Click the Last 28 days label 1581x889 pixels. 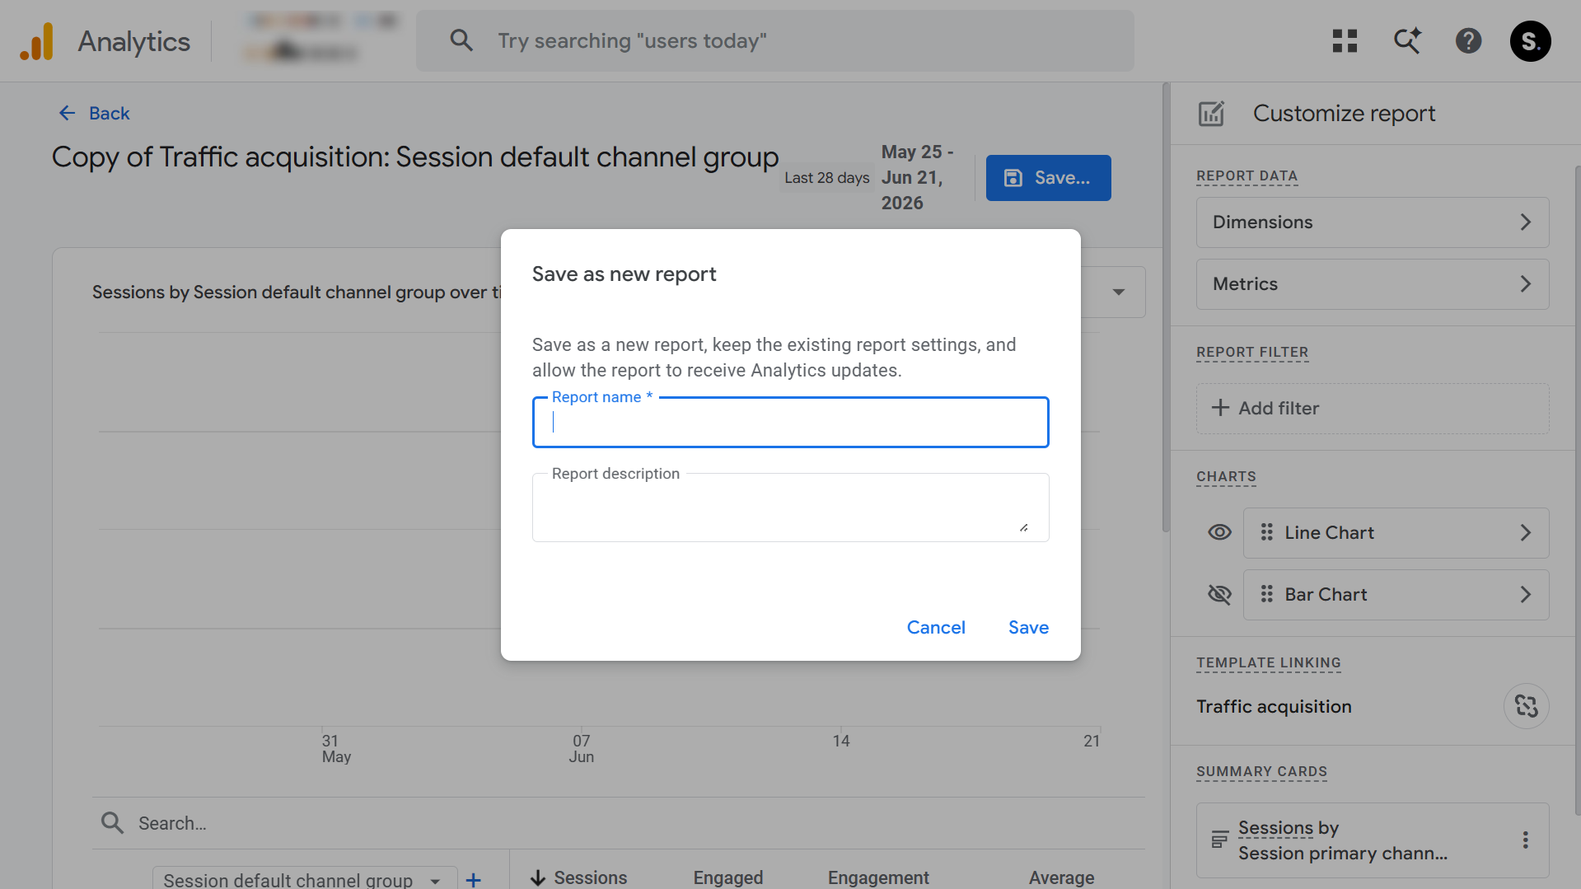tap(826, 178)
